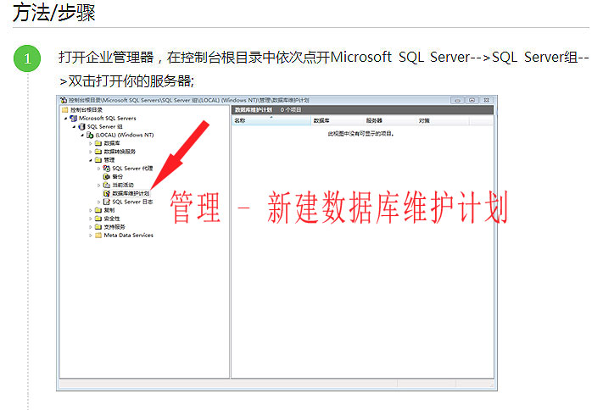Select the 复制 tree label
Image resolution: width=603 pixels, height=410 pixels.
click(x=109, y=210)
